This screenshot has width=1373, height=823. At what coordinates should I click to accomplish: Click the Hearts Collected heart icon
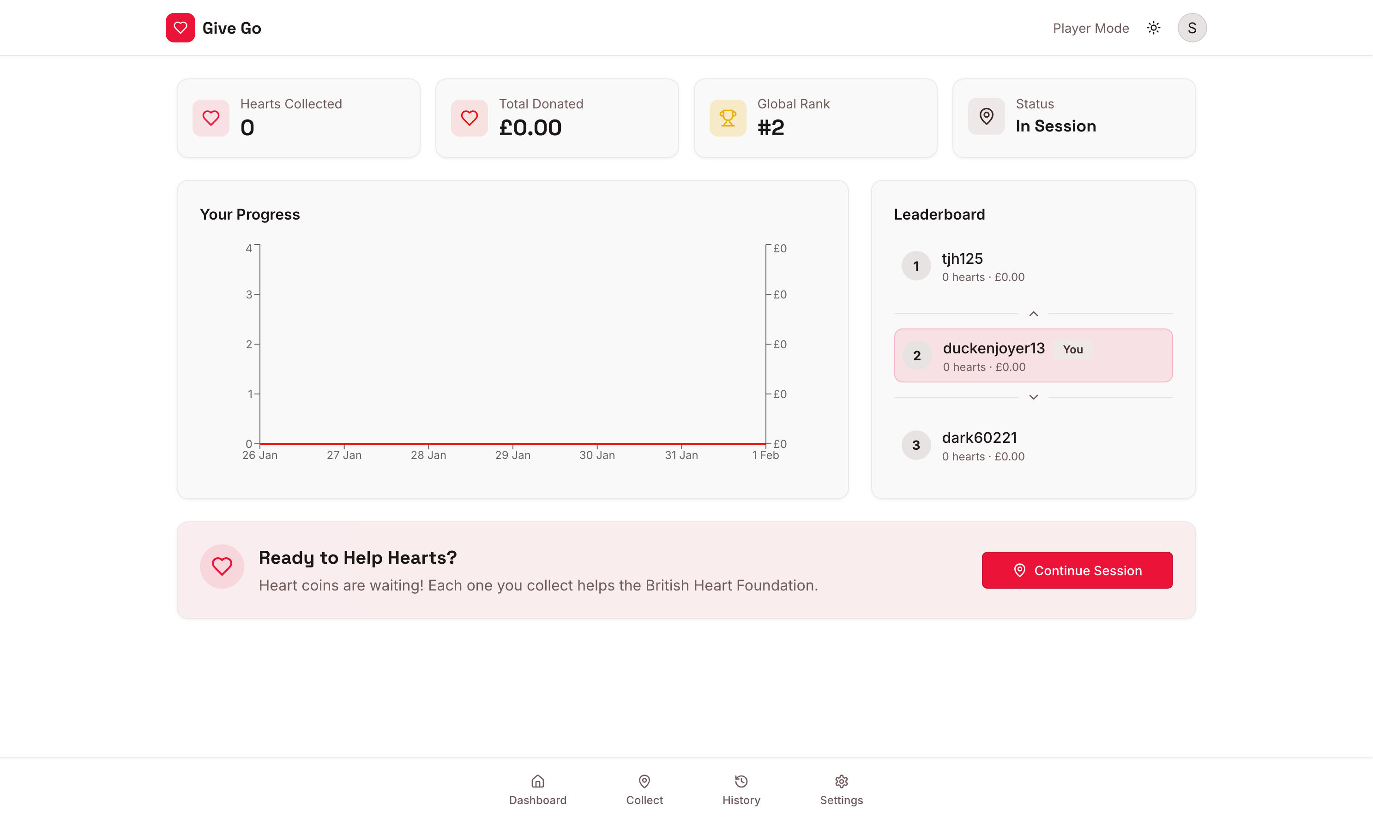tap(211, 118)
